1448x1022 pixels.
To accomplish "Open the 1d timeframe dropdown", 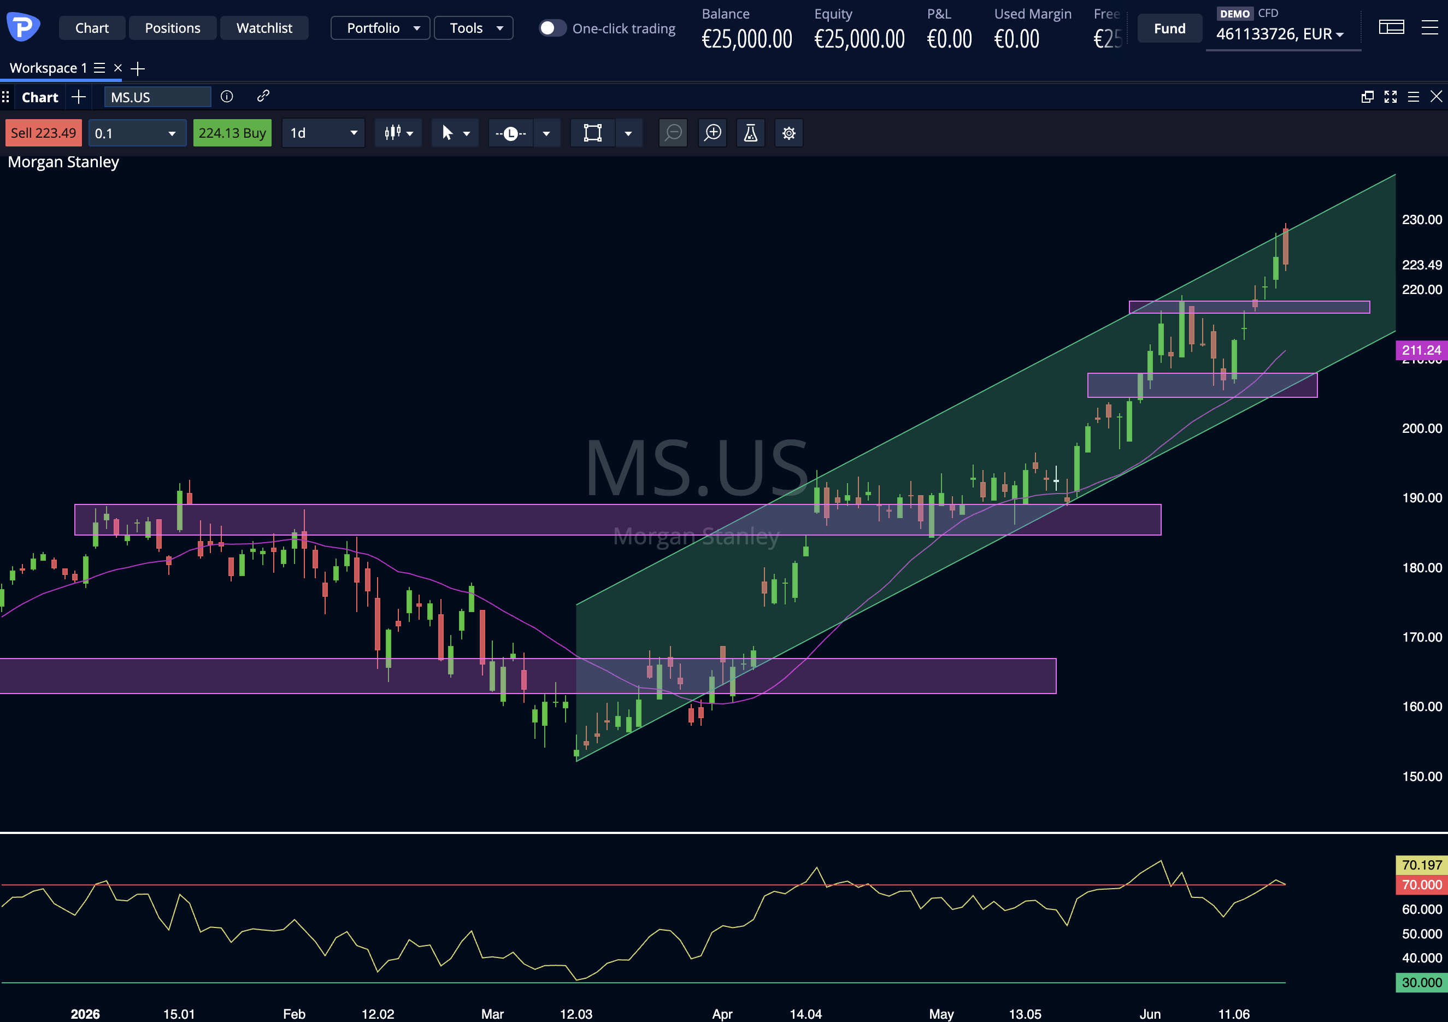I will 323,133.
